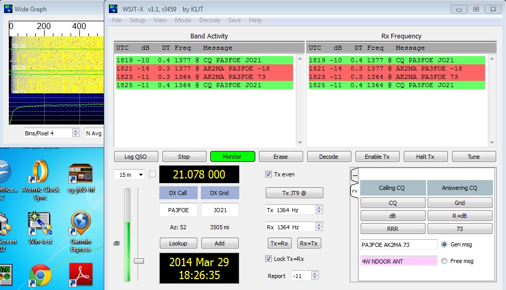Click the Enable Tx button
506x290 pixels.
point(377,157)
